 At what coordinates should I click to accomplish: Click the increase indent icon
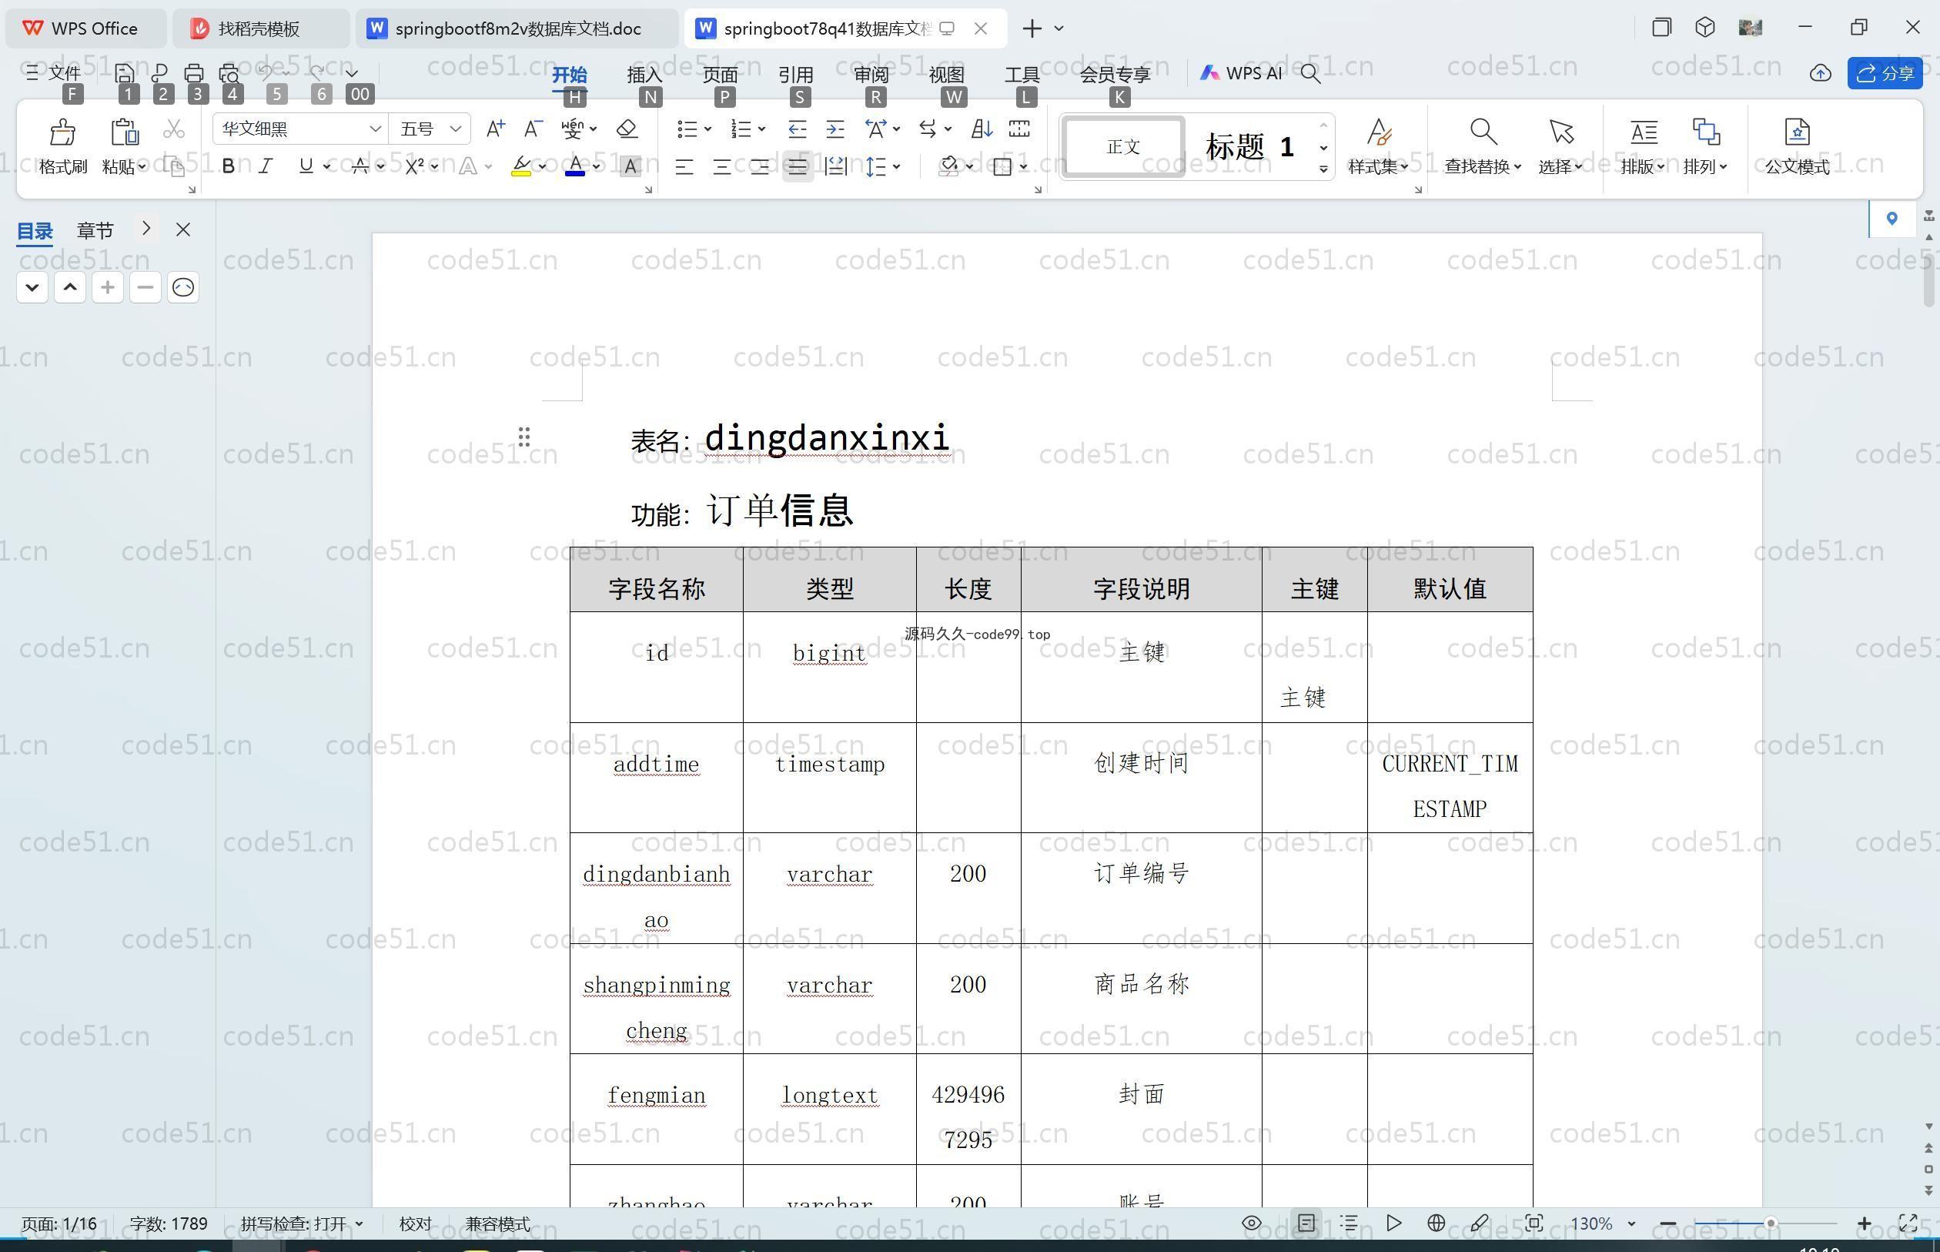pos(835,129)
